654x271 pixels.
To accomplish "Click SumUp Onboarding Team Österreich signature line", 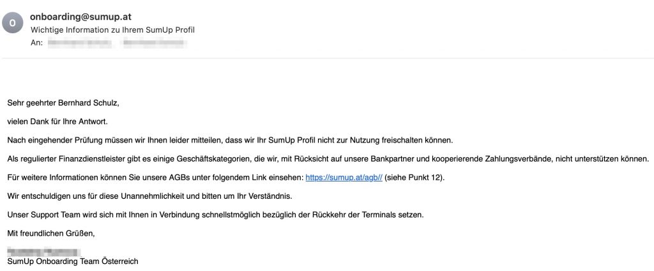I will click(x=73, y=262).
